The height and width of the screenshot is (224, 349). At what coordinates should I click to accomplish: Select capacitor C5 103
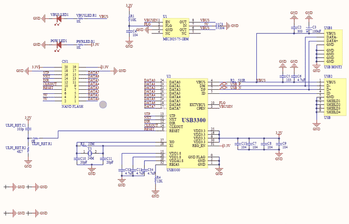pyautogui.click(x=283, y=76)
